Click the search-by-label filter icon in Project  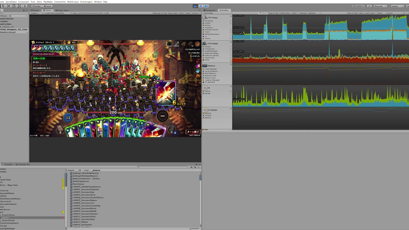tap(194, 167)
